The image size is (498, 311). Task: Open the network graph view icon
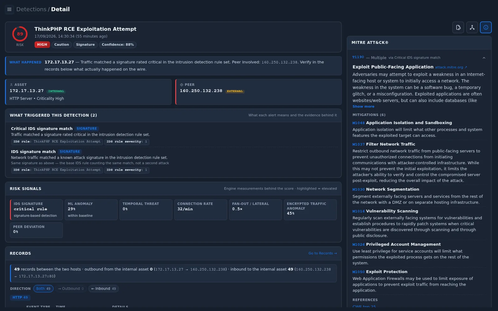[472, 27]
